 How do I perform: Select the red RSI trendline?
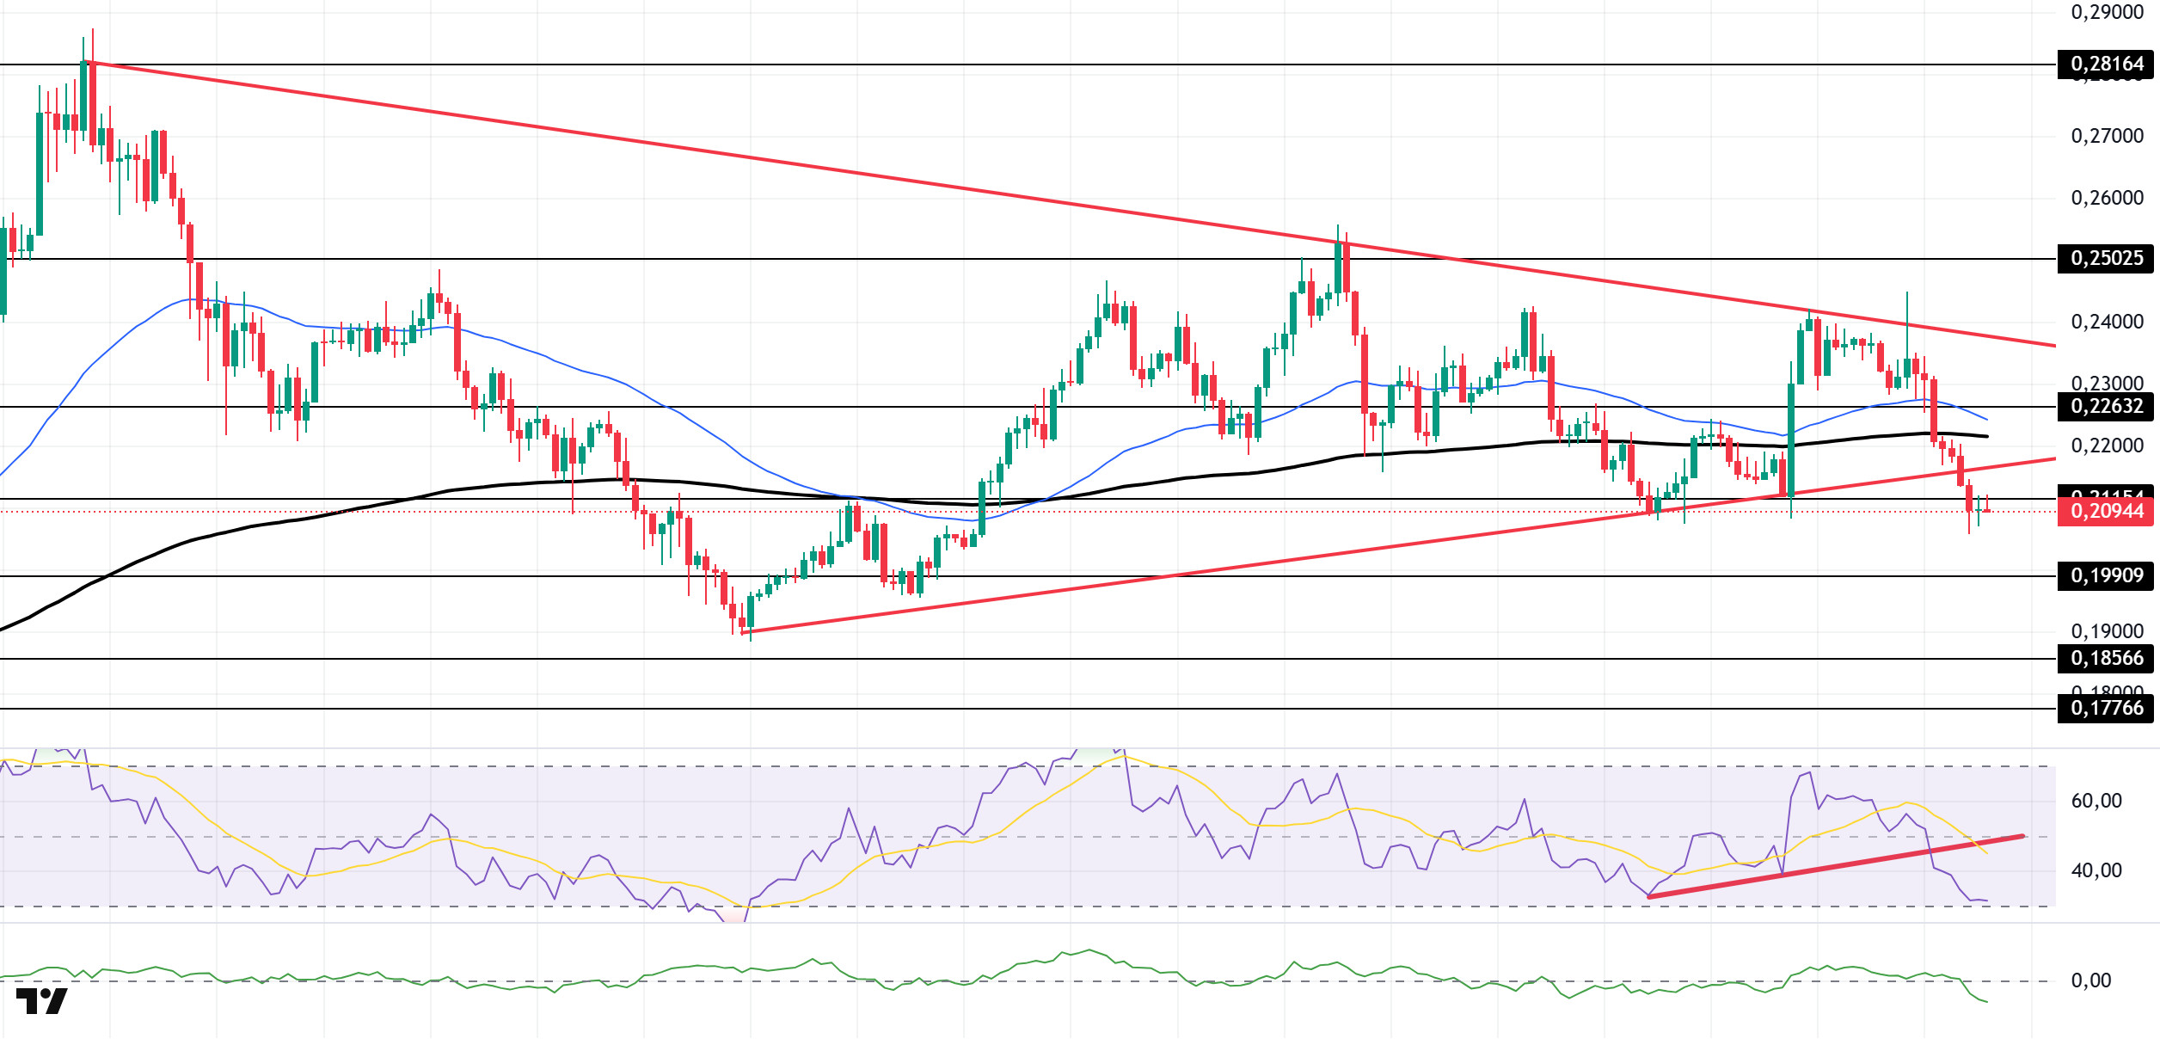[x=1836, y=867]
